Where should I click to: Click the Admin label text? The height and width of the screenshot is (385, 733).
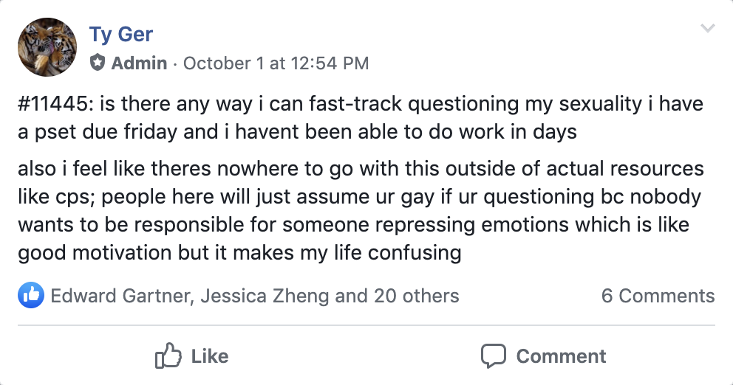pos(139,63)
